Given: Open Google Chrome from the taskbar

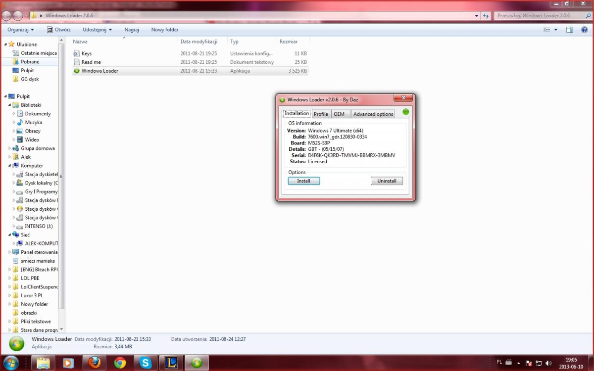Looking at the screenshot, I should (x=120, y=363).
